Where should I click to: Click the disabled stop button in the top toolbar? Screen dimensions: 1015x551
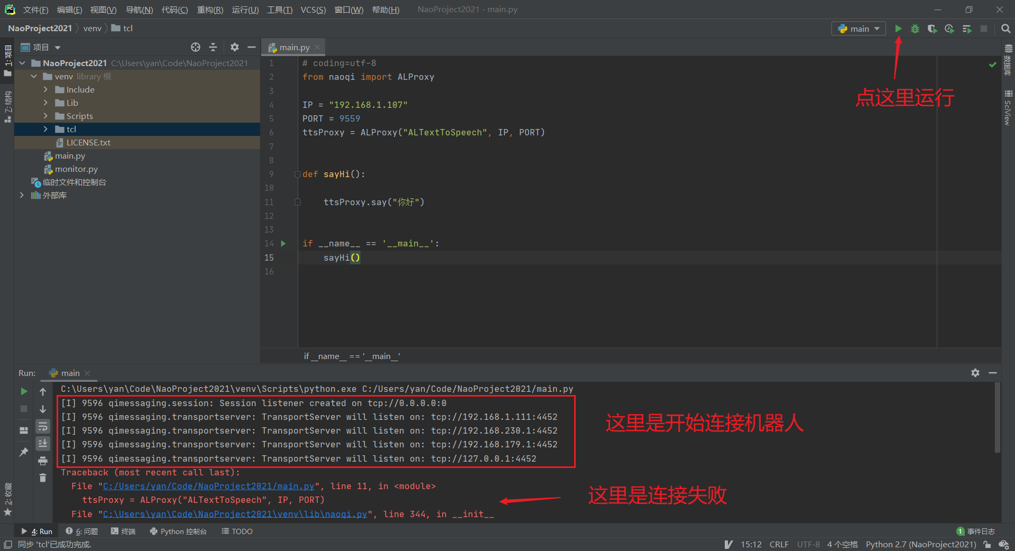click(x=984, y=29)
